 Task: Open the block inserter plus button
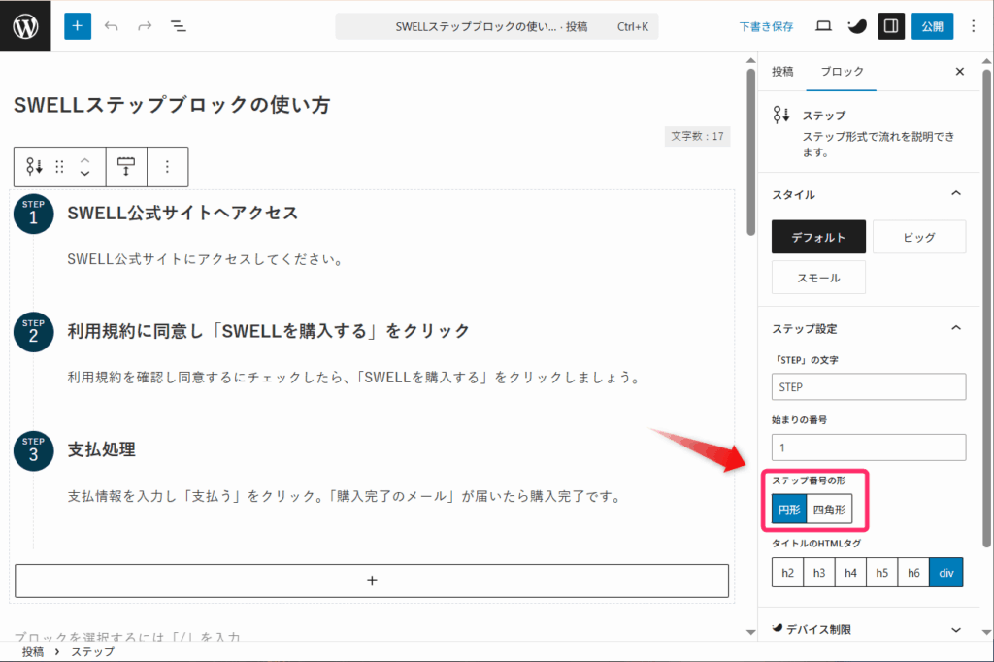[x=78, y=26]
